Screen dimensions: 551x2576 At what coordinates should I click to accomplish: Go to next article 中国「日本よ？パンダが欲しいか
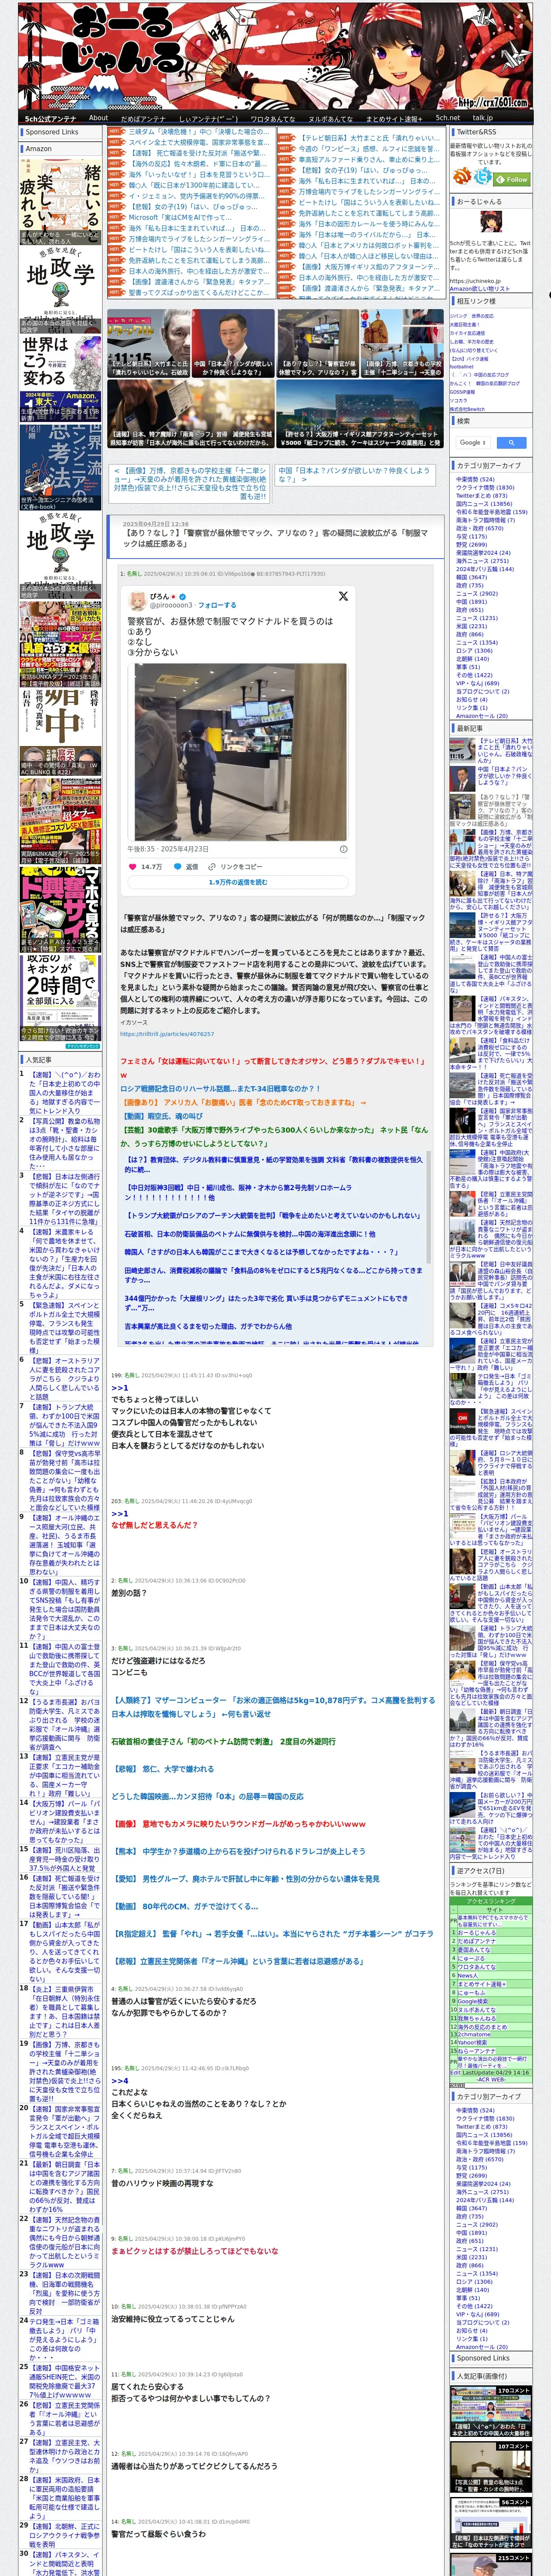(354, 474)
